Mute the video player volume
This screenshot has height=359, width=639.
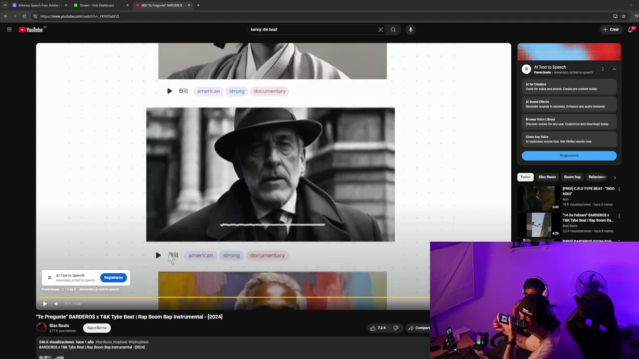pyautogui.click(x=56, y=304)
